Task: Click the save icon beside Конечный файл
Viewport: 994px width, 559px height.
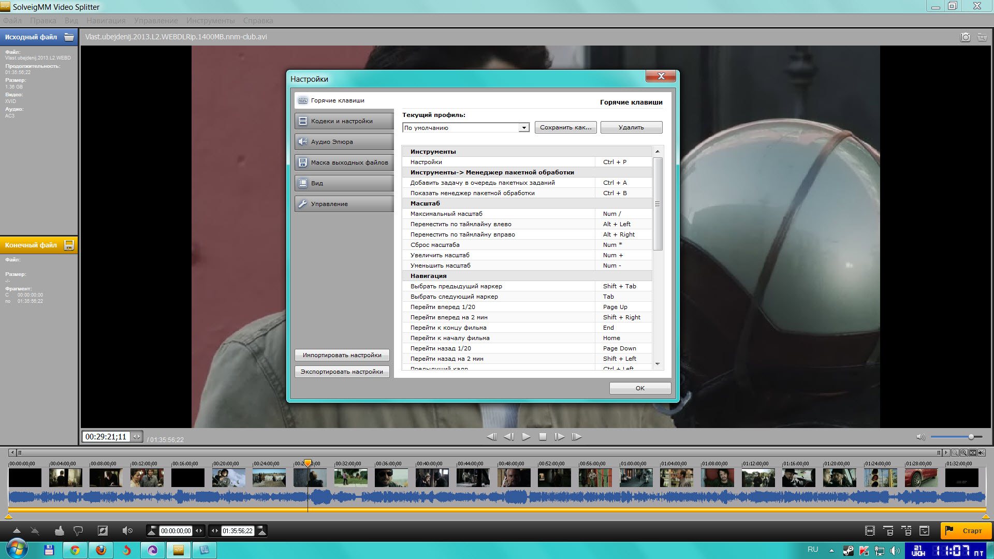Action: click(69, 245)
